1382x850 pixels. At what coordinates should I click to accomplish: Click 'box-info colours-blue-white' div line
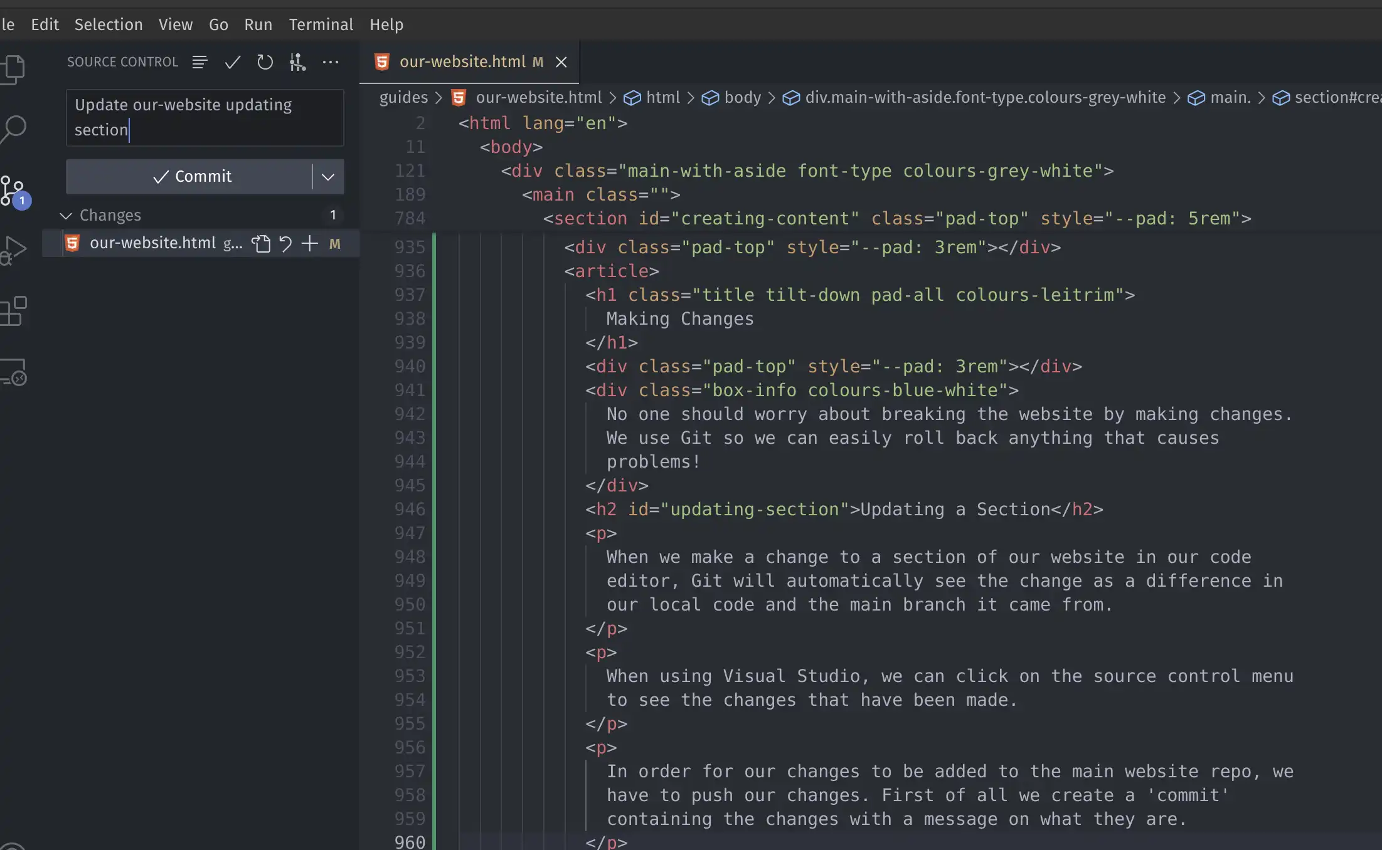pos(802,391)
